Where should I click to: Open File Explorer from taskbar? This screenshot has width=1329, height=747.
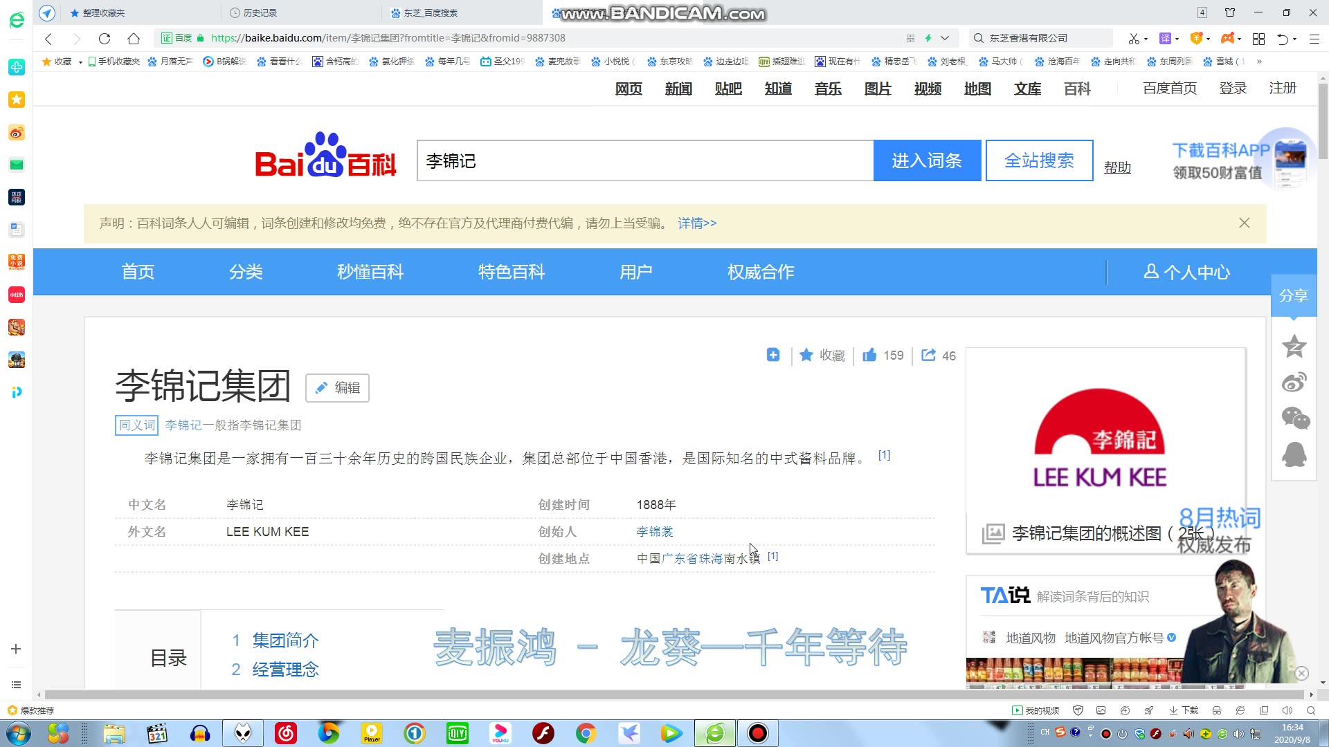coord(114,733)
